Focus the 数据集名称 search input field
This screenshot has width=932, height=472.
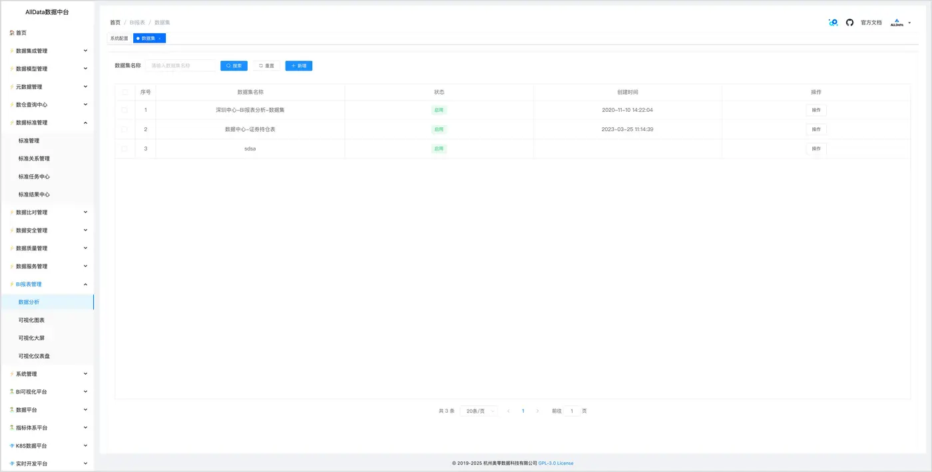pyautogui.click(x=181, y=66)
